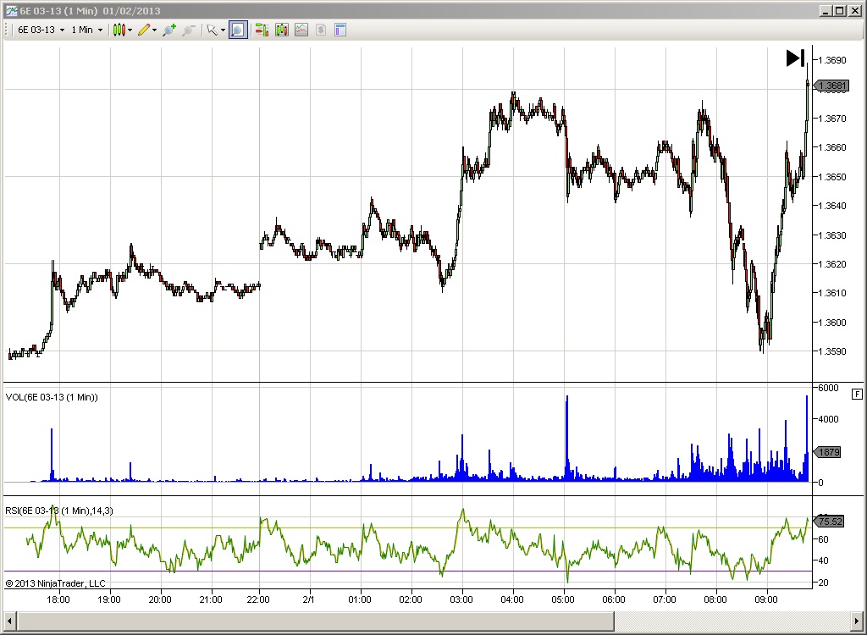Click the 1.3690 price axis label
The width and height of the screenshot is (867, 635).
point(832,60)
